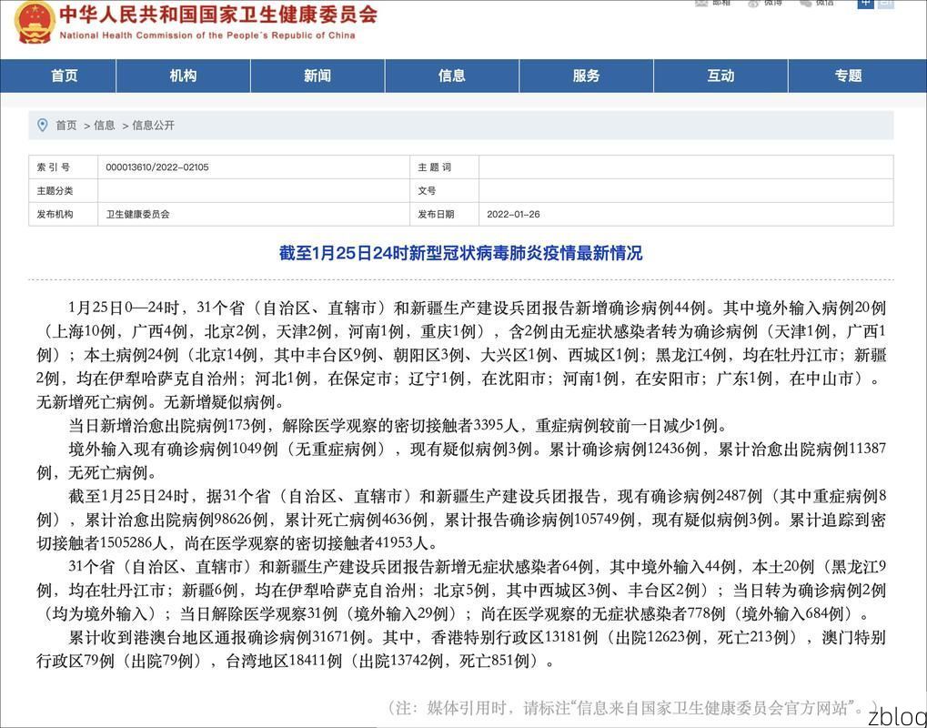Click the 首页 breadcrumb link
Image resolution: width=927 pixels, height=728 pixels.
click(x=65, y=126)
